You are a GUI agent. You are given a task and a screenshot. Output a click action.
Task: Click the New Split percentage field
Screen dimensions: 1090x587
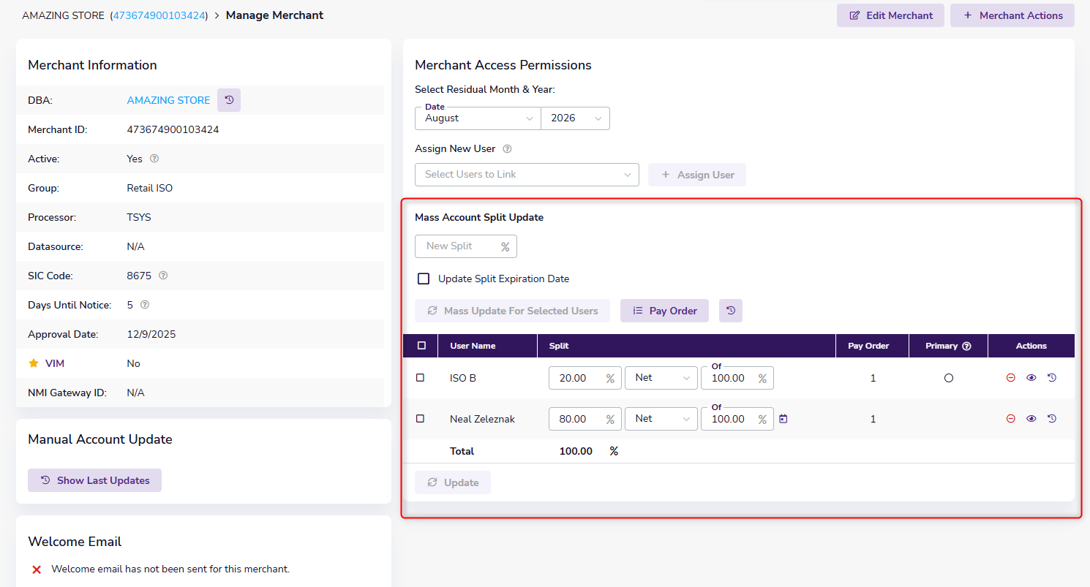(x=466, y=246)
